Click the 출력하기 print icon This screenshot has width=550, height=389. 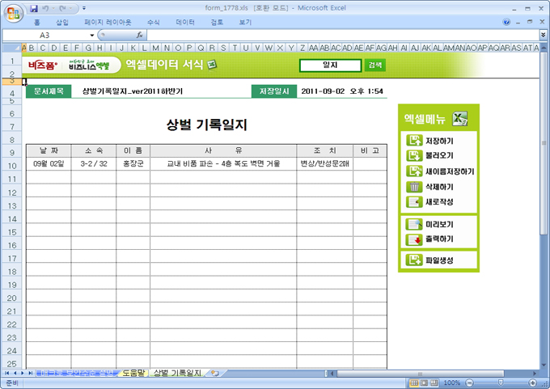[414, 239]
